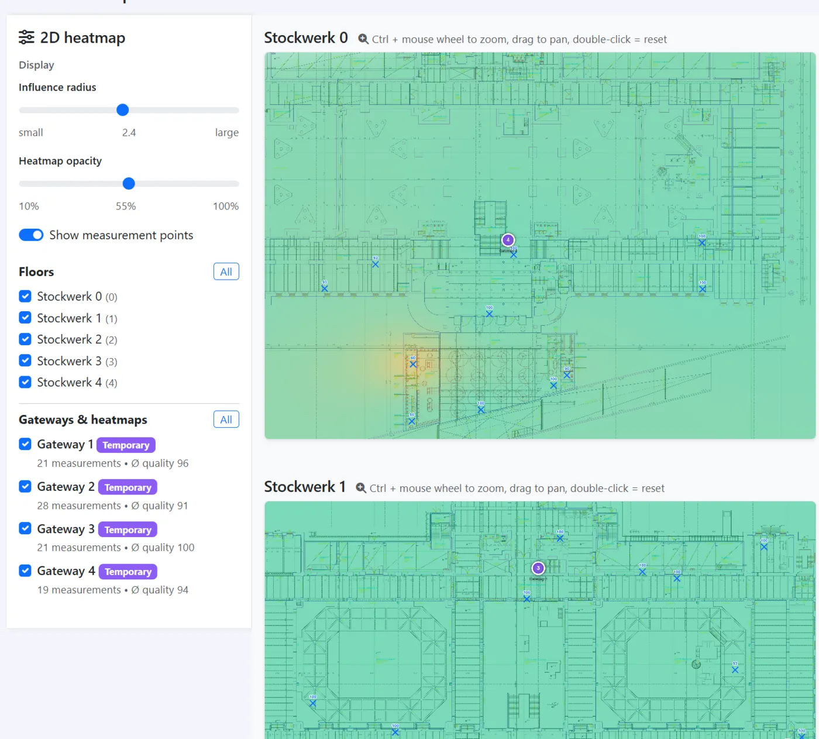Click the All button in Gateways & heatmaps
819x739 pixels.
click(226, 420)
